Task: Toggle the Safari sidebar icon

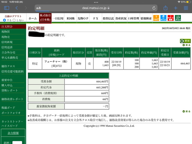Action: pyautogui.click(x=7, y=8)
